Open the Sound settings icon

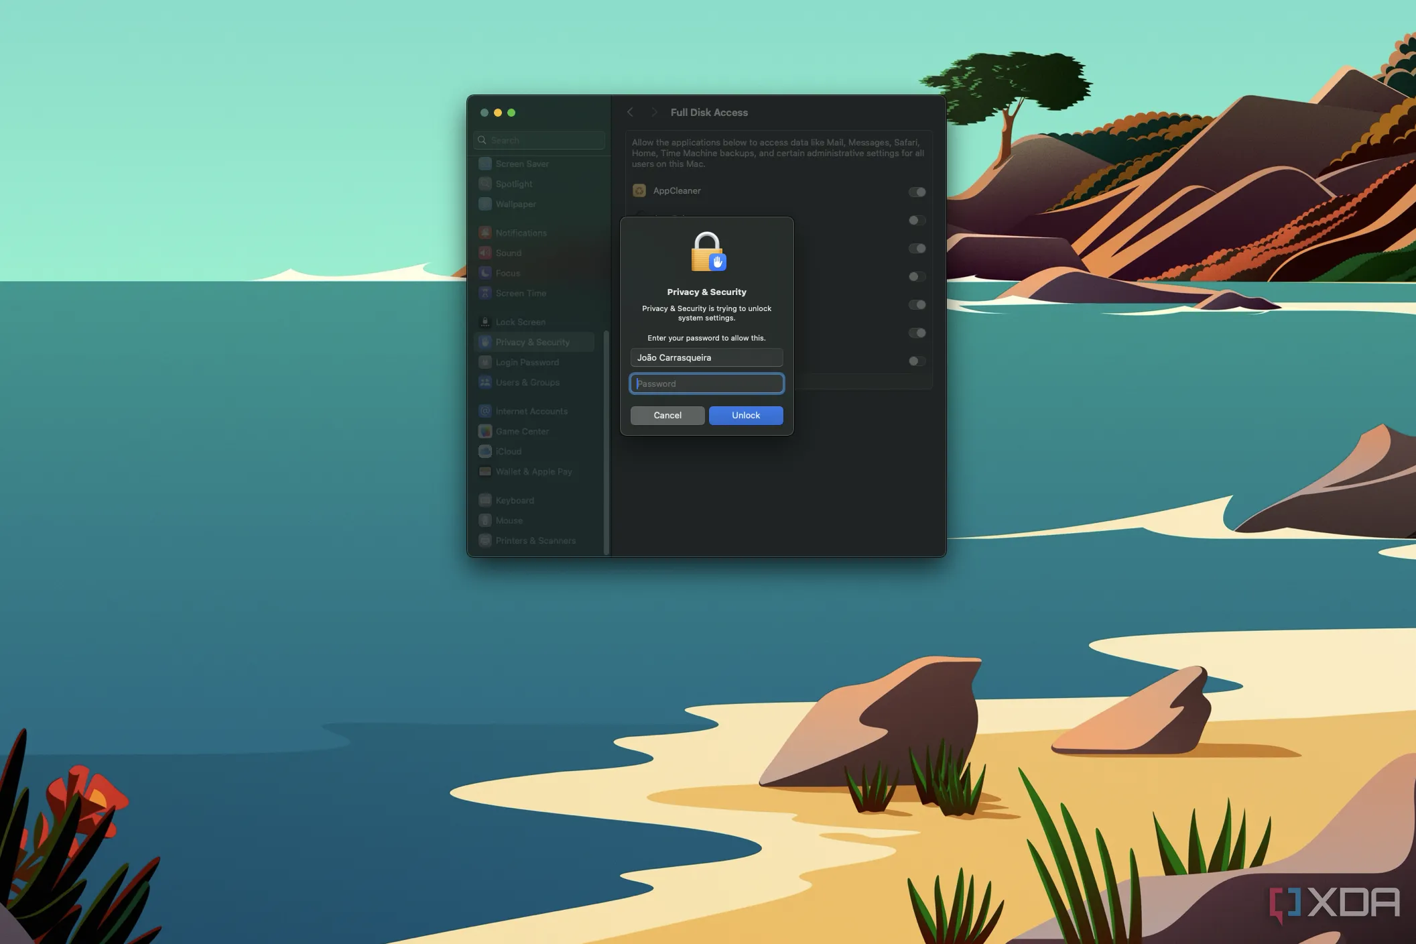tap(485, 253)
